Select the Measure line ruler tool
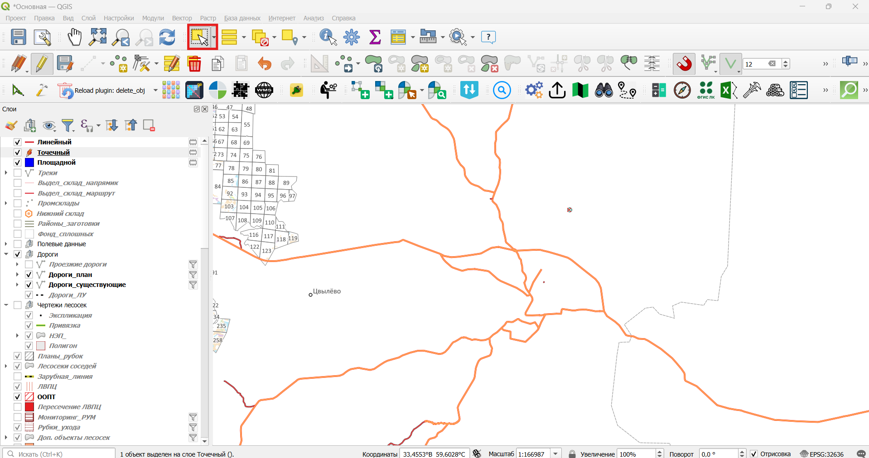869x458 pixels. [428, 37]
